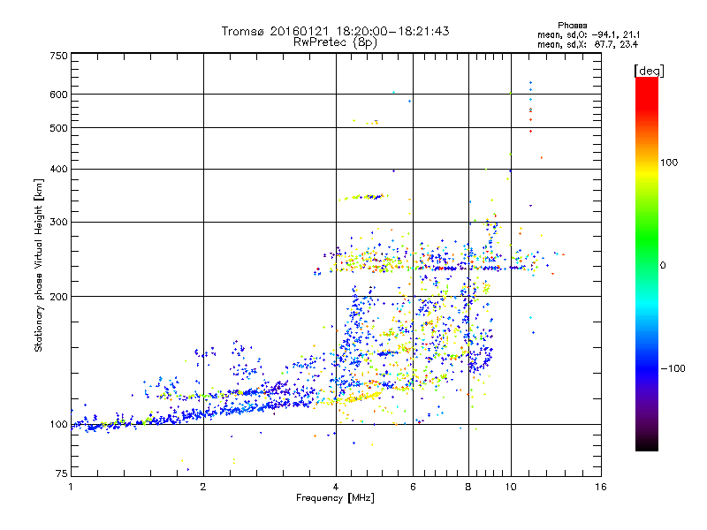707x530 pixels.
Task: Click the "8" frequency tick label
Action: [x=468, y=487]
